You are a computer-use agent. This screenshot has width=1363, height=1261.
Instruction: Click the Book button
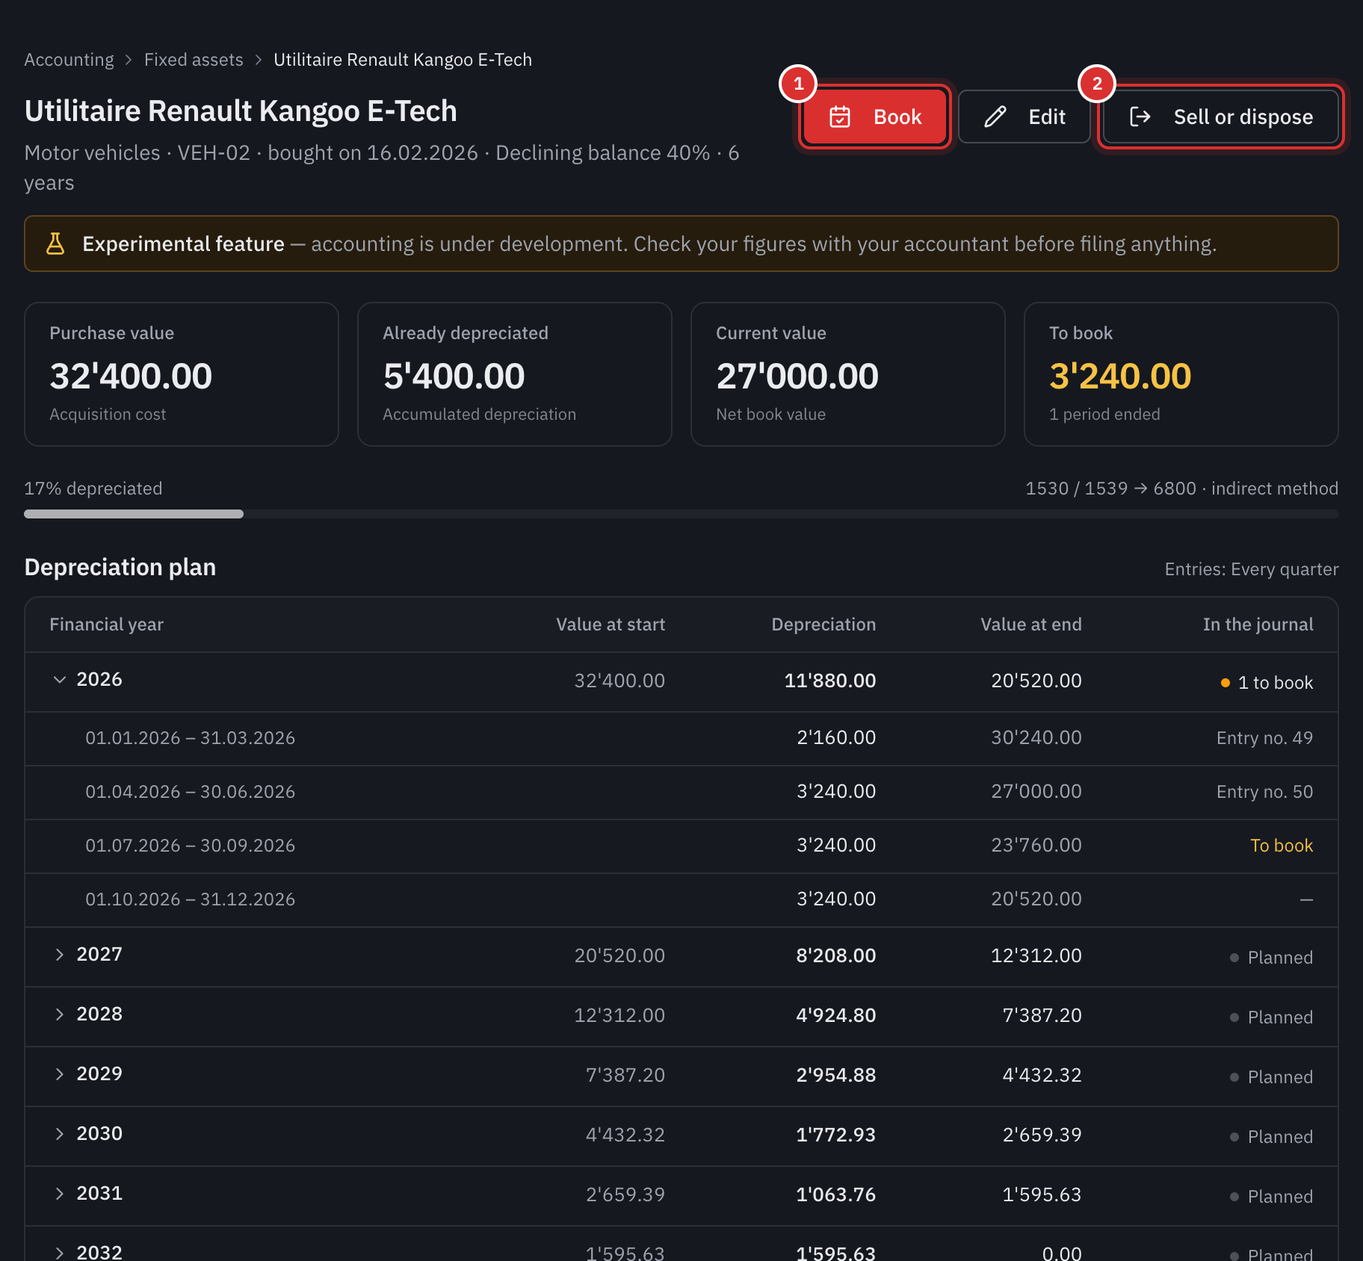point(874,117)
